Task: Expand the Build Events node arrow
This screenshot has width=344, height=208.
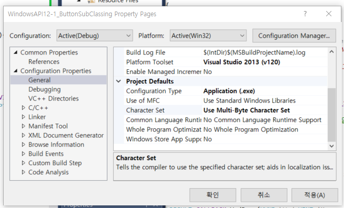Action: [x=24, y=154]
